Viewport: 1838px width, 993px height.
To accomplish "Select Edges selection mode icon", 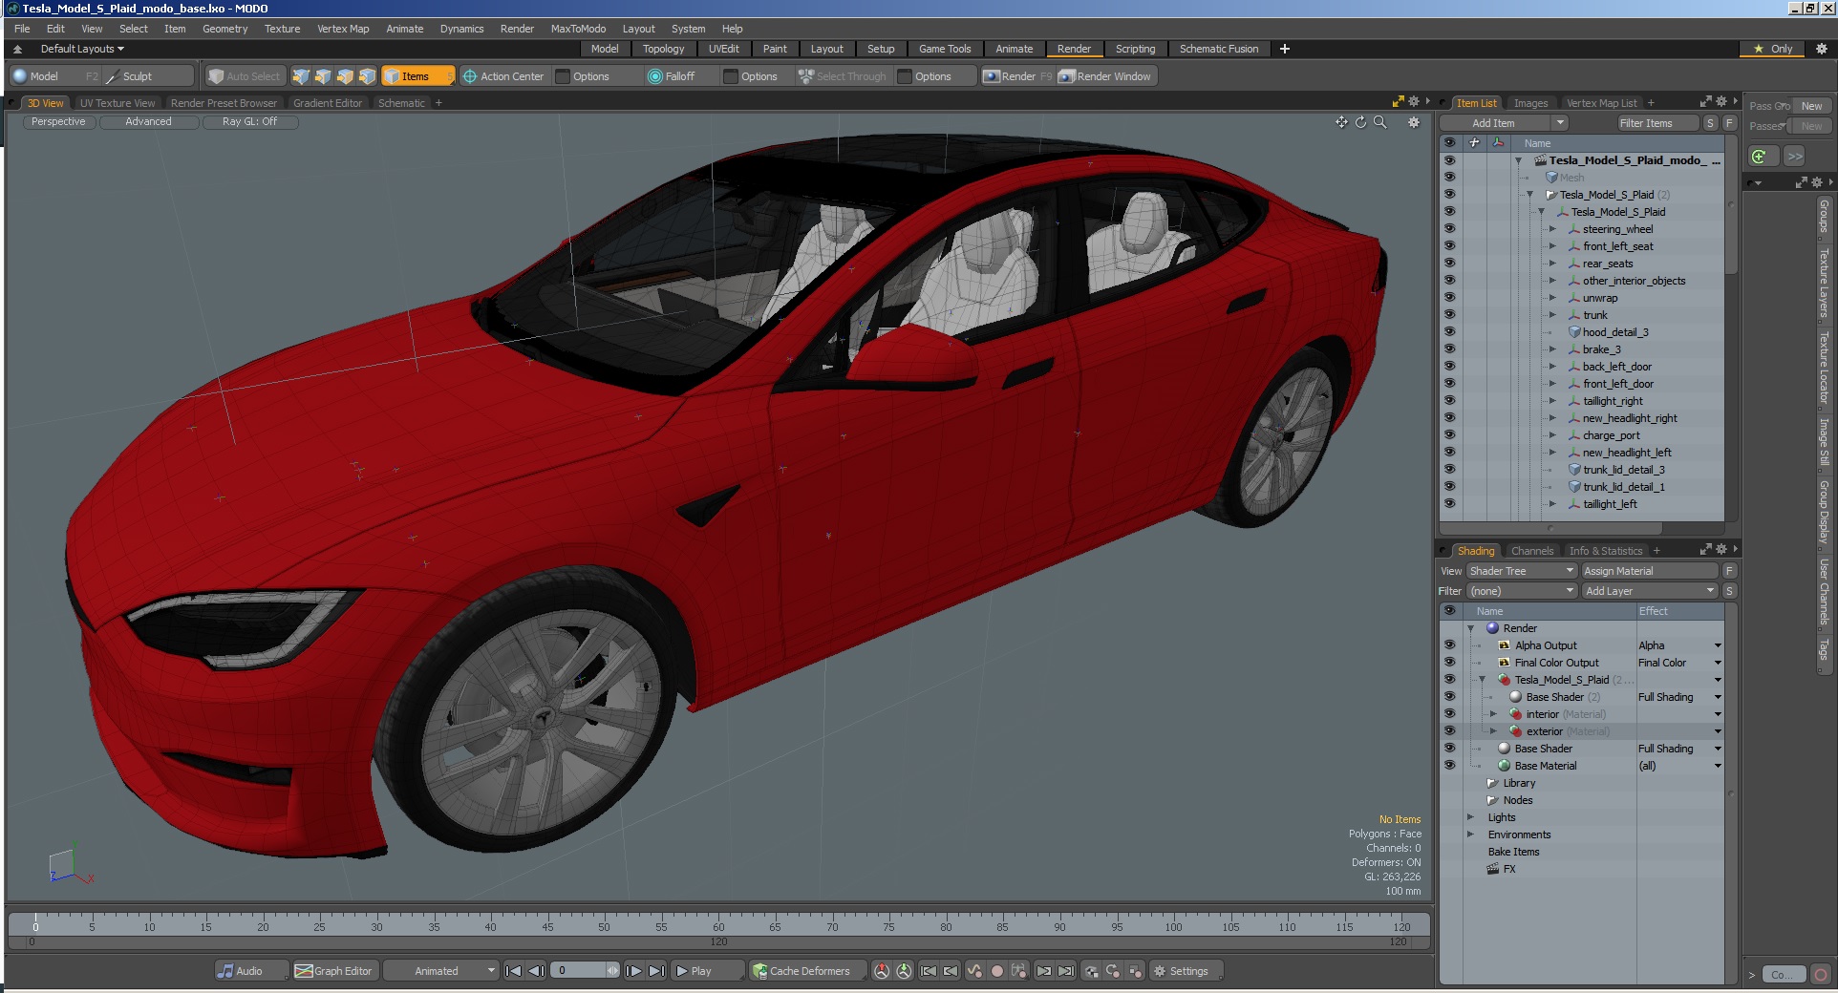I will (x=323, y=76).
